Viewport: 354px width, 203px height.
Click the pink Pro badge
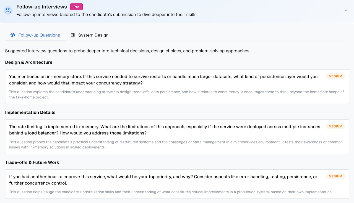point(76,7)
